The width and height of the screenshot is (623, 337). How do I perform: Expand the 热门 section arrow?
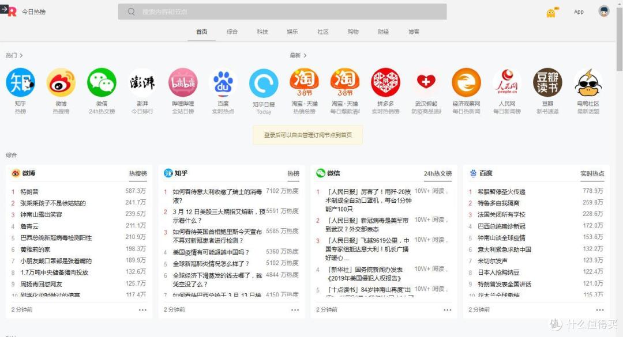[x=21, y=55]
